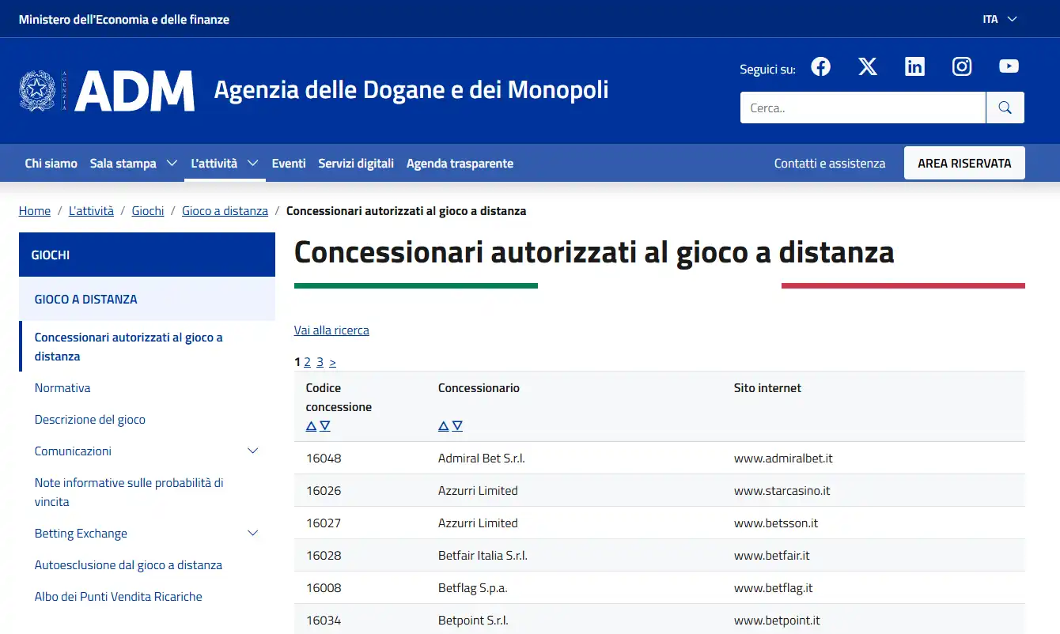
Task: Click the GIOCO A DISTANZA sidebar heading
Action: [147, 300]
